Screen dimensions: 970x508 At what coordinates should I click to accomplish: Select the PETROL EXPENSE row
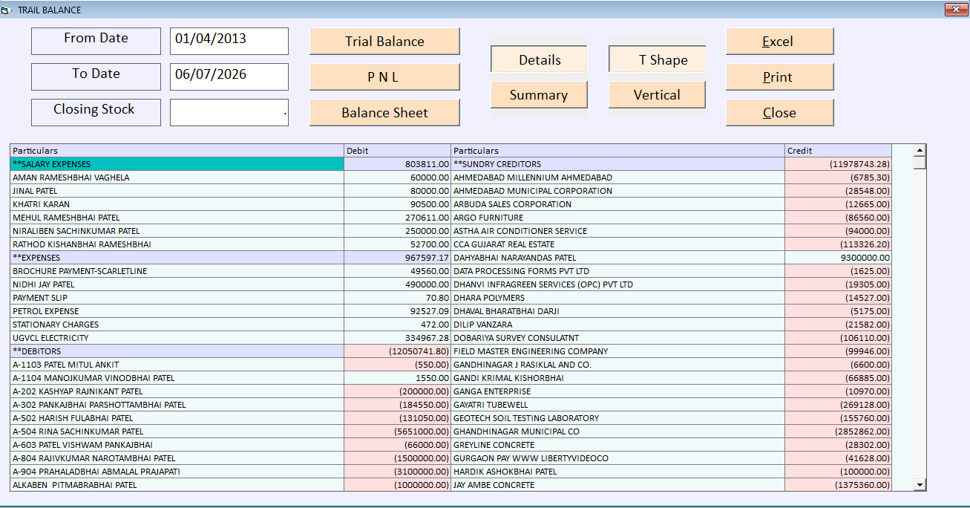[177, 311]
